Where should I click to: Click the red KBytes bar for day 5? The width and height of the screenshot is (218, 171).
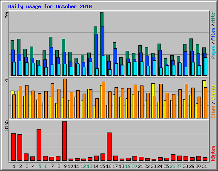[x=39, y=145]
